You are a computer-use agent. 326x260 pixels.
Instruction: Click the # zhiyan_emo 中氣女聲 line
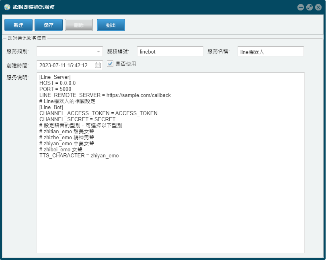click(67, 143)
